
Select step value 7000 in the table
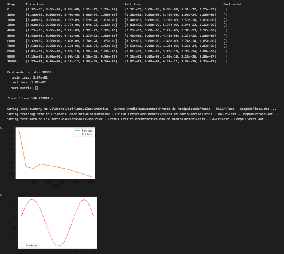coord(11,46)
